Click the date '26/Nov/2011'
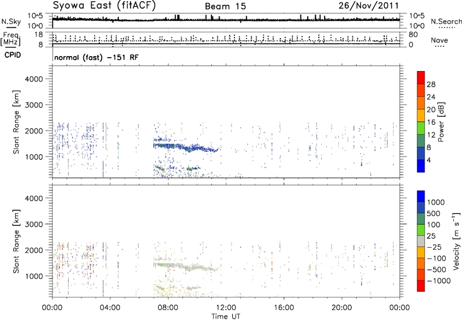Image resolution: width=462 pixels, height=320 pixels. point(368,6)
